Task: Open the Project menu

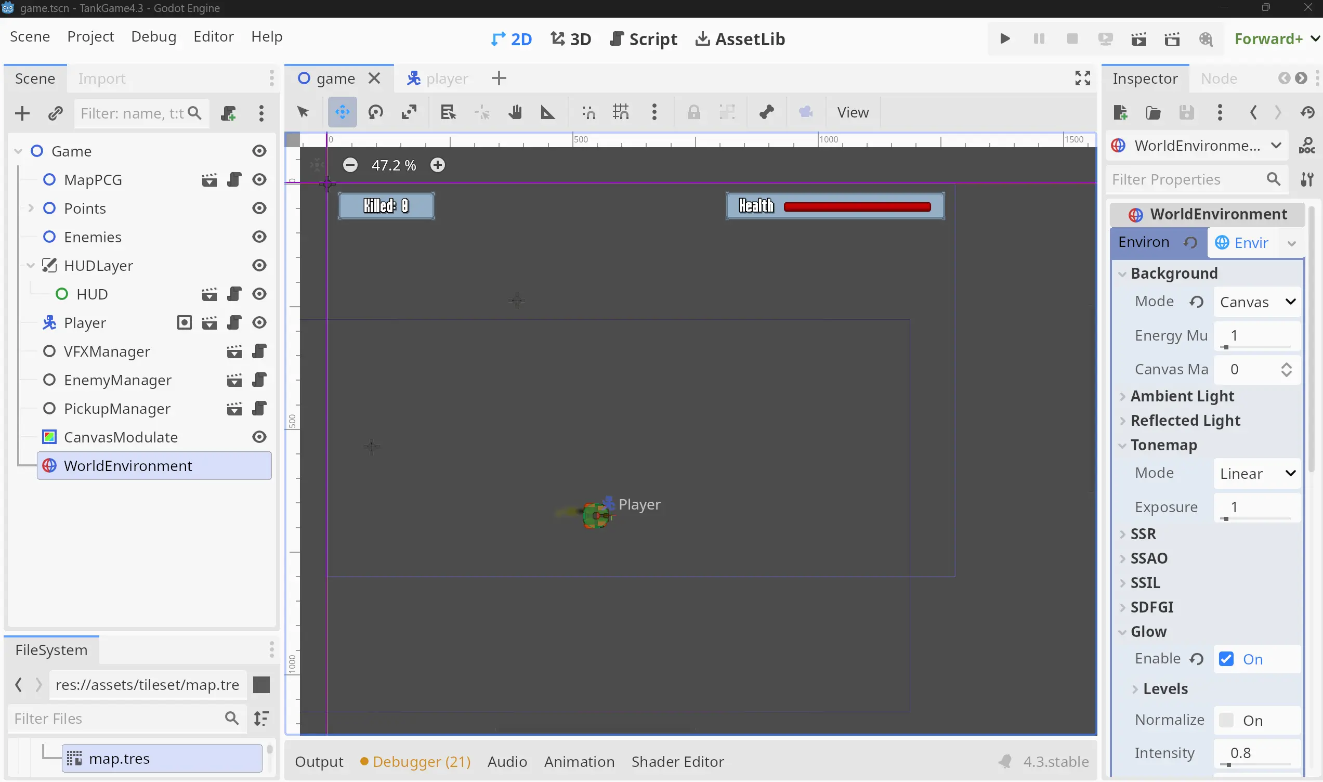Action: pos(90,36)
